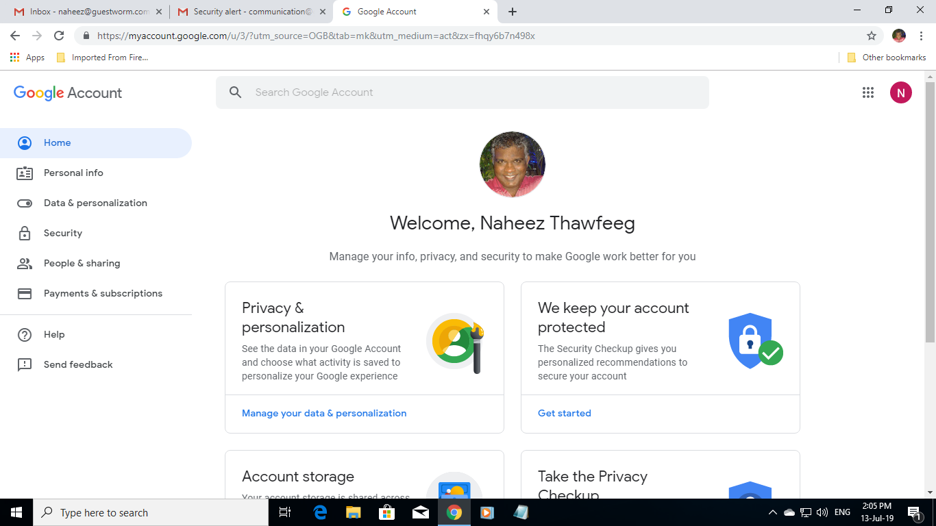Open the clock and date in taskbar

876,512
